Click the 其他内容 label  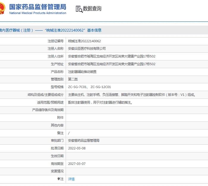57,125
